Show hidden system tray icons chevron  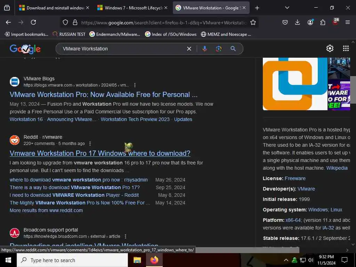click(x=286, y=260)
